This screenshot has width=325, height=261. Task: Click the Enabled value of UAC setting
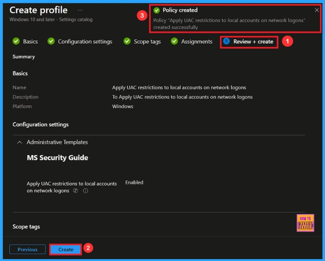[x=134, y=183]
